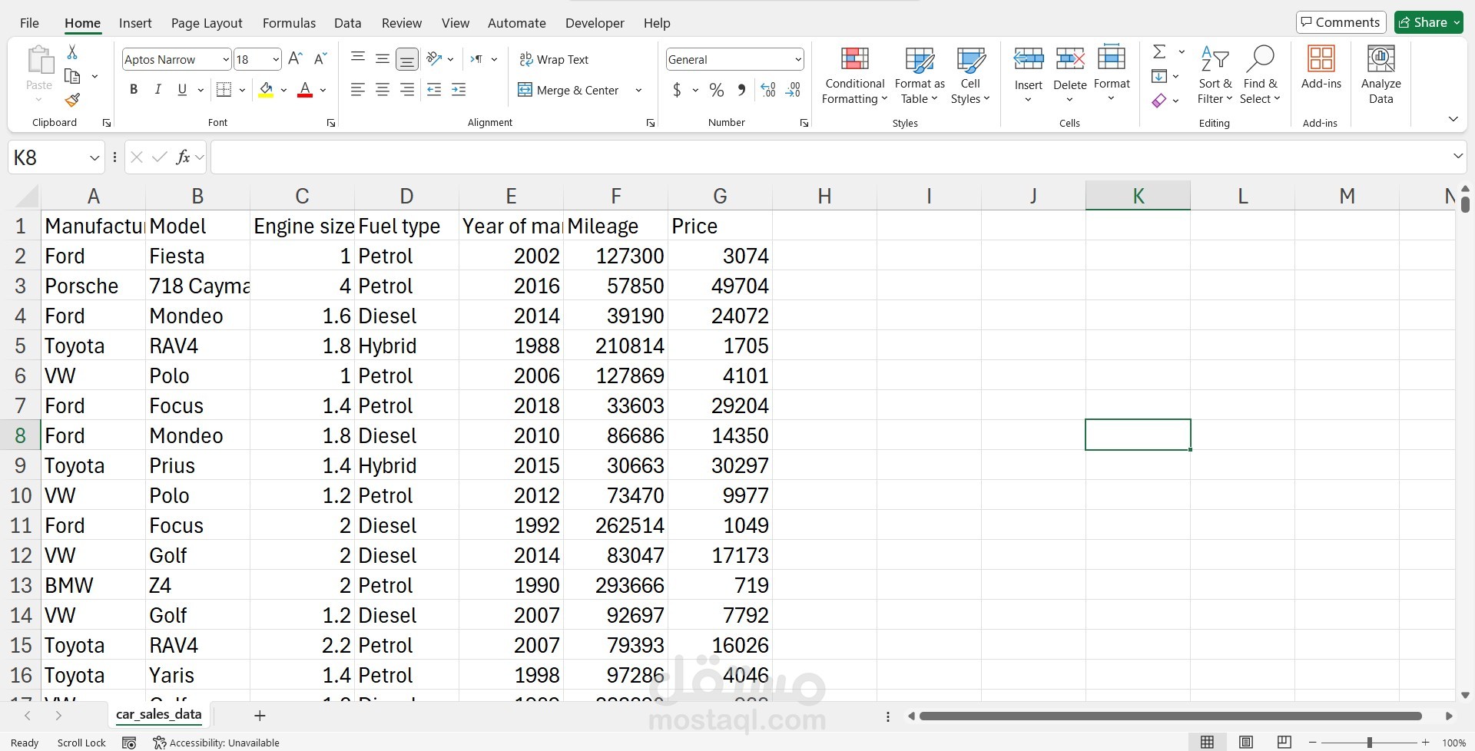Image resolution: width=1475 pixels, height=751 pixels.
Task: Select the car_sales_data sheet tab
Action: 158,715
